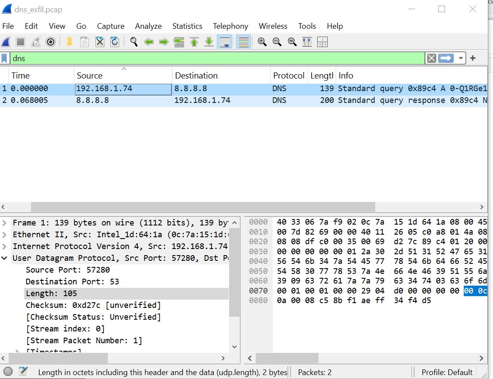Open capture file properties from status bar

point(23,372)
